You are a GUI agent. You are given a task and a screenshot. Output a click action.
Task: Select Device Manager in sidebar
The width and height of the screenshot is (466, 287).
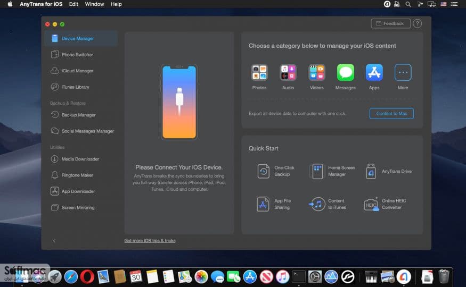[81, 39]
